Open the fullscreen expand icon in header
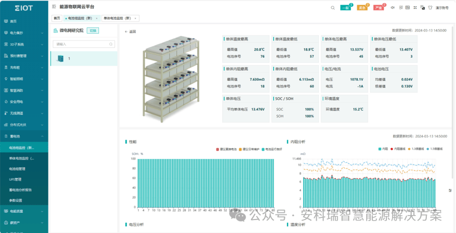The image size is (456, 233). coord(415,7)
